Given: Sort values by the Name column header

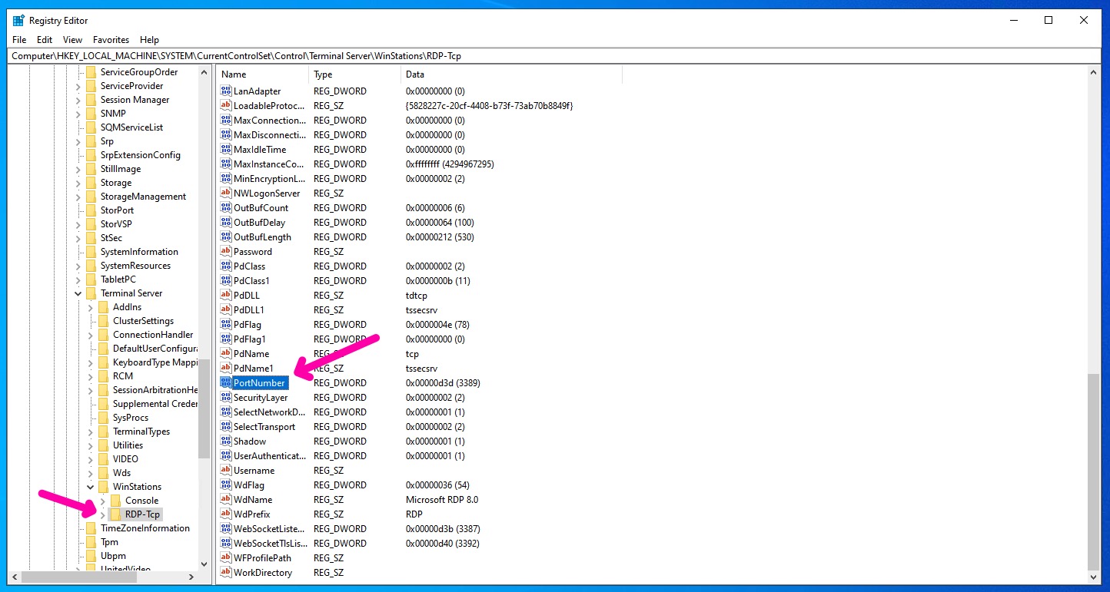Looking at the screenshot, I should pos(261,74).
